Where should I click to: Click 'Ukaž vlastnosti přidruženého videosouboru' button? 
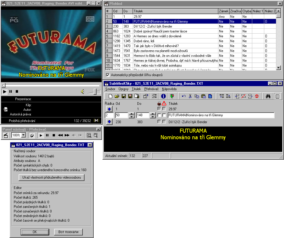52,177
